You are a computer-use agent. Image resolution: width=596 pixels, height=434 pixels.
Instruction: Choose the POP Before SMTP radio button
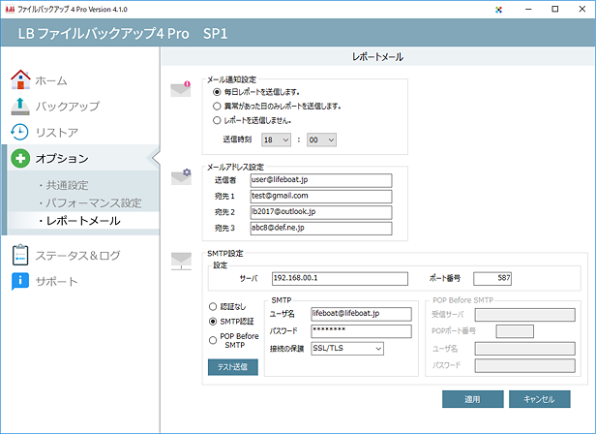[213, 340]
